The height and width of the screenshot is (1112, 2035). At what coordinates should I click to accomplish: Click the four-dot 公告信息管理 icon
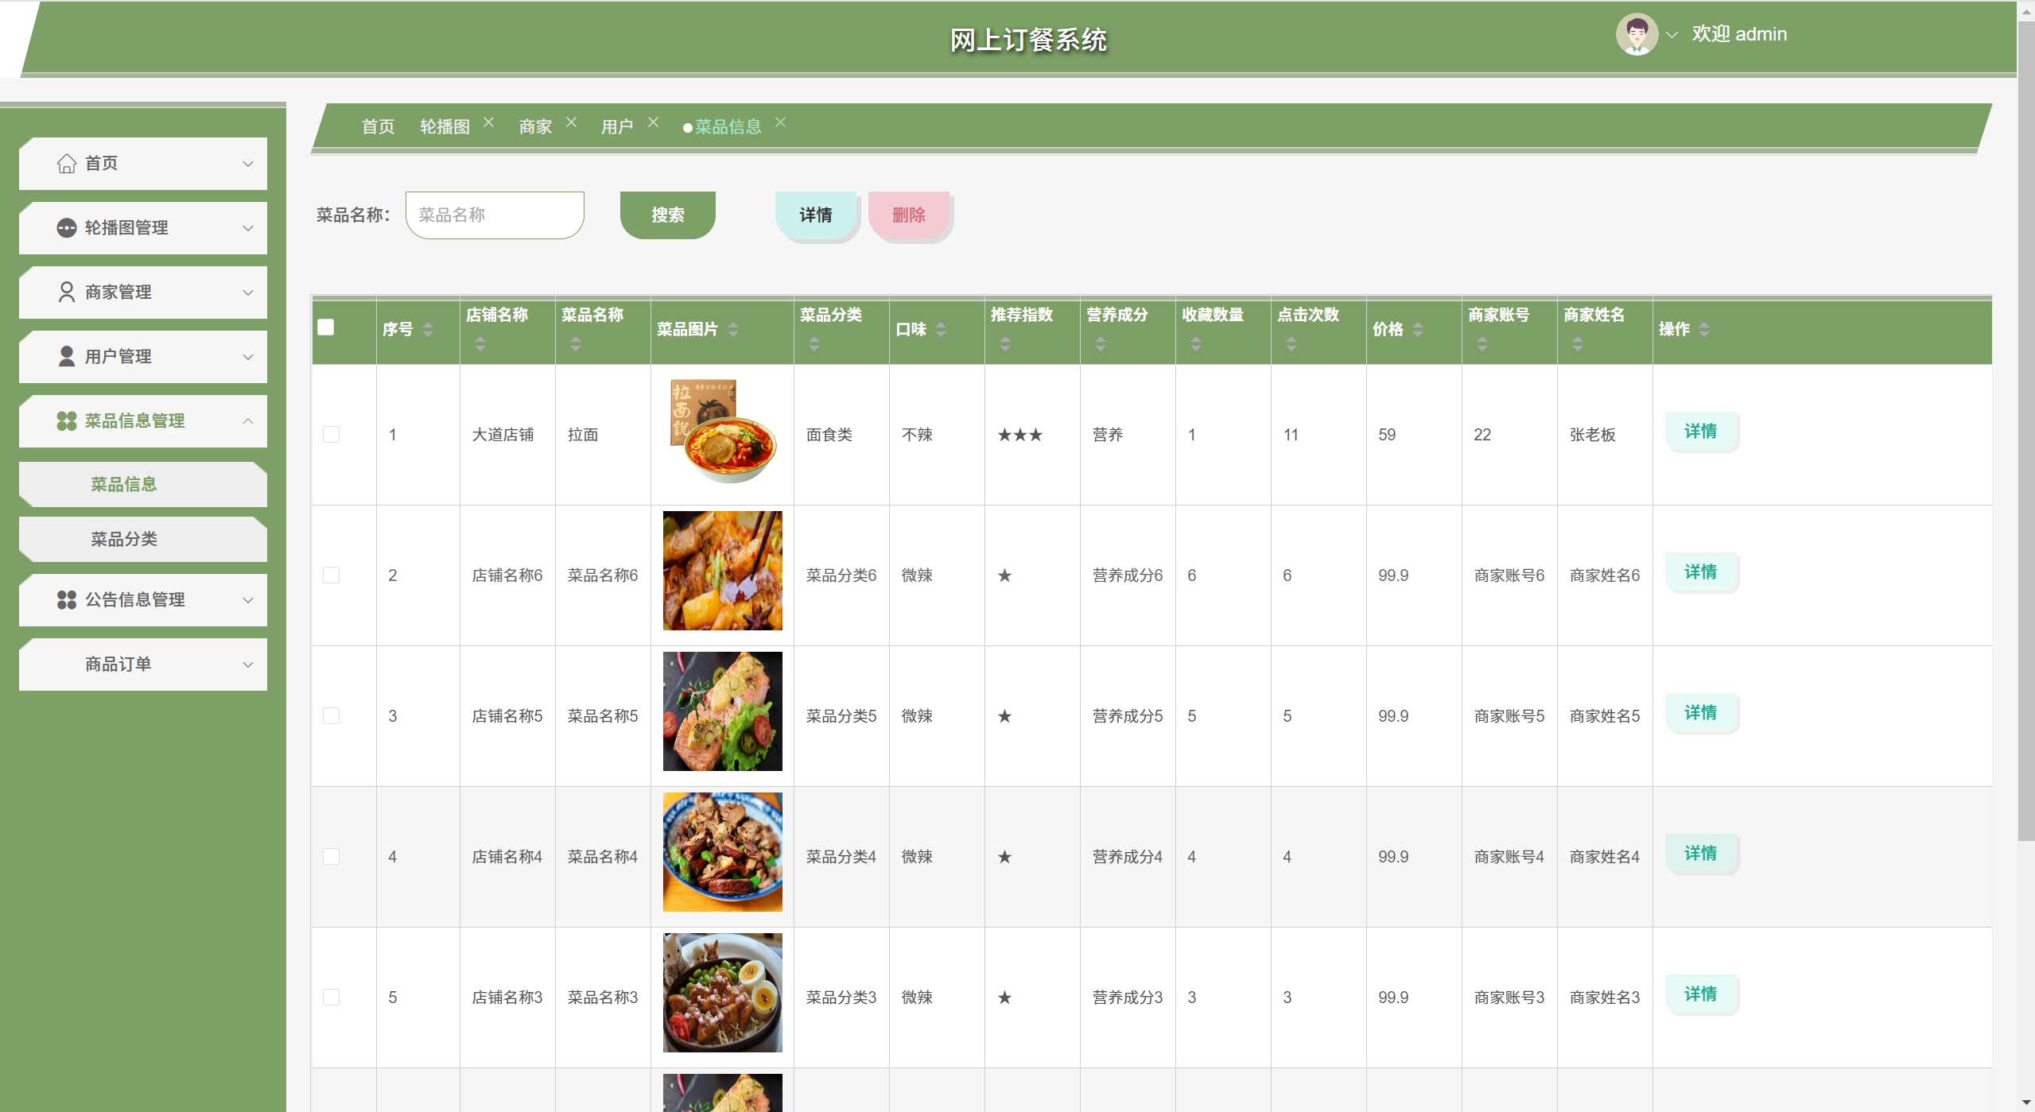67,600
